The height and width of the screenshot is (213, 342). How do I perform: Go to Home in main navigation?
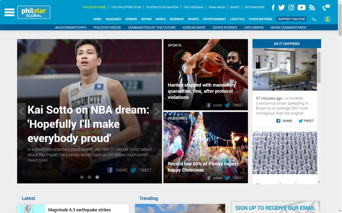point(98,19)
